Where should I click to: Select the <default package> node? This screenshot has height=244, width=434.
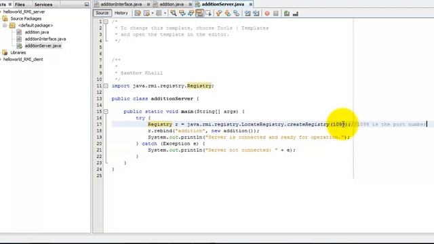coord(35,26)
